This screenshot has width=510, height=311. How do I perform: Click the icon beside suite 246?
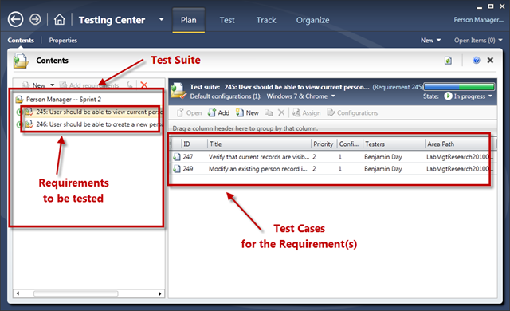pyautogui.click(x=29, y=124)
